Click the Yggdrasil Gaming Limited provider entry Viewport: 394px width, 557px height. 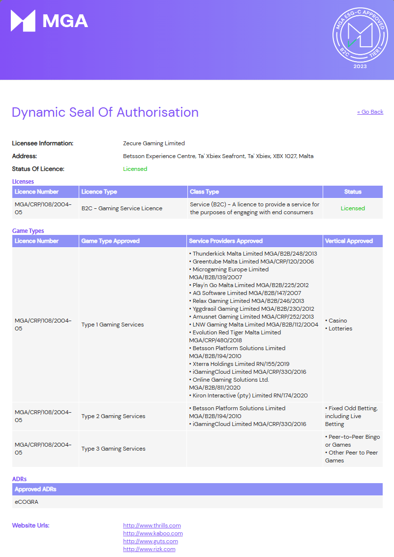252,309
